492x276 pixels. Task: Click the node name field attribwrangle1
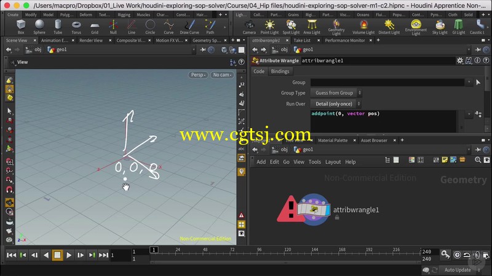[x=378, y=61]
